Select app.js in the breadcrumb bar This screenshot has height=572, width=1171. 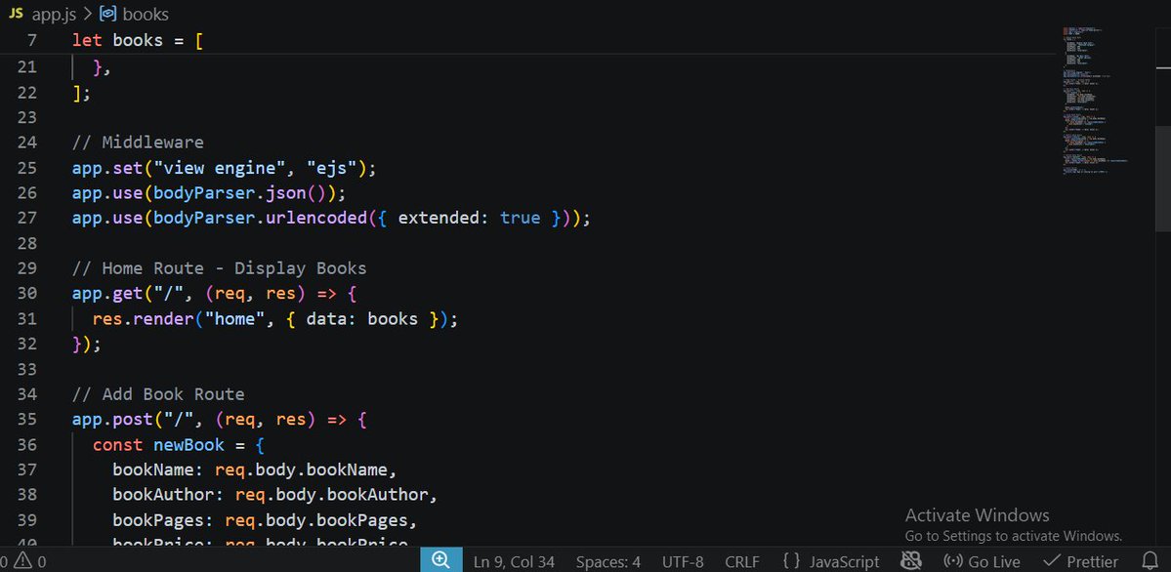[x=54, y=14]
